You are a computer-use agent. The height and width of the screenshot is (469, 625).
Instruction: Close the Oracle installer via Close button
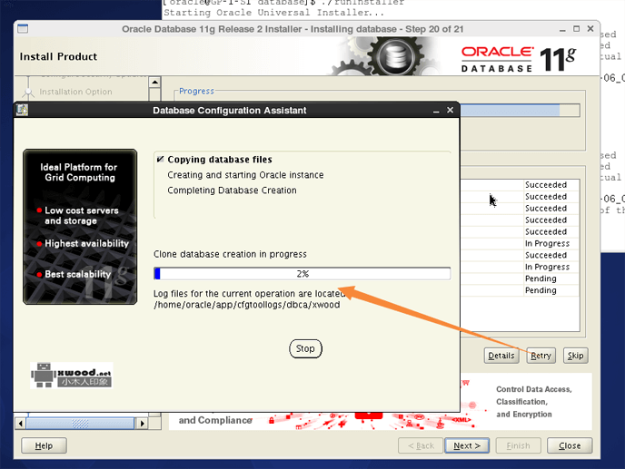[x=570, y=445]
